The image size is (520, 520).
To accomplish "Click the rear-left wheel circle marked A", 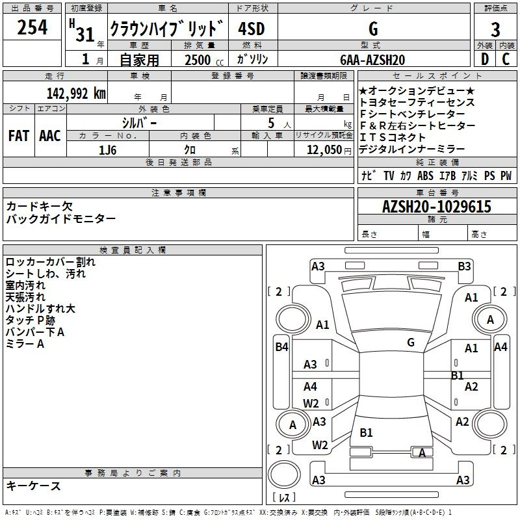I will click(x=292, y=424).
